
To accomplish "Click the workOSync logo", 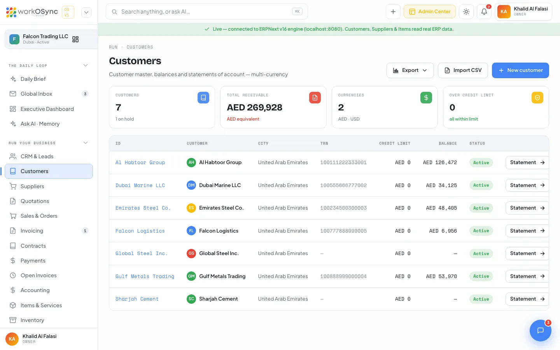I will pos(32,12).
